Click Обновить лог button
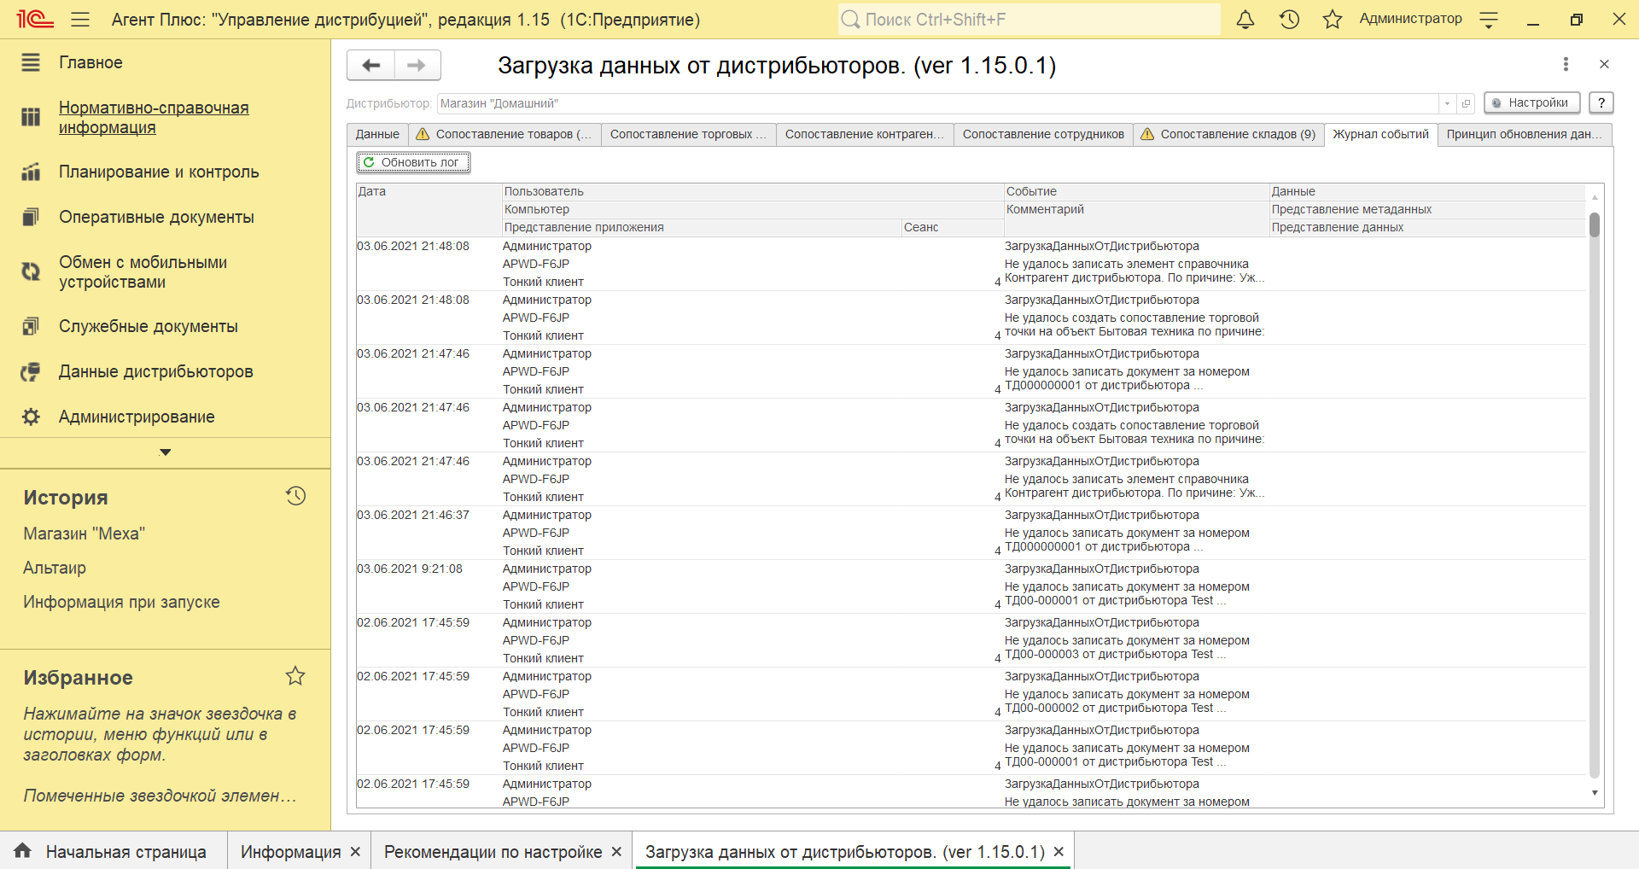 coord(413,162)
